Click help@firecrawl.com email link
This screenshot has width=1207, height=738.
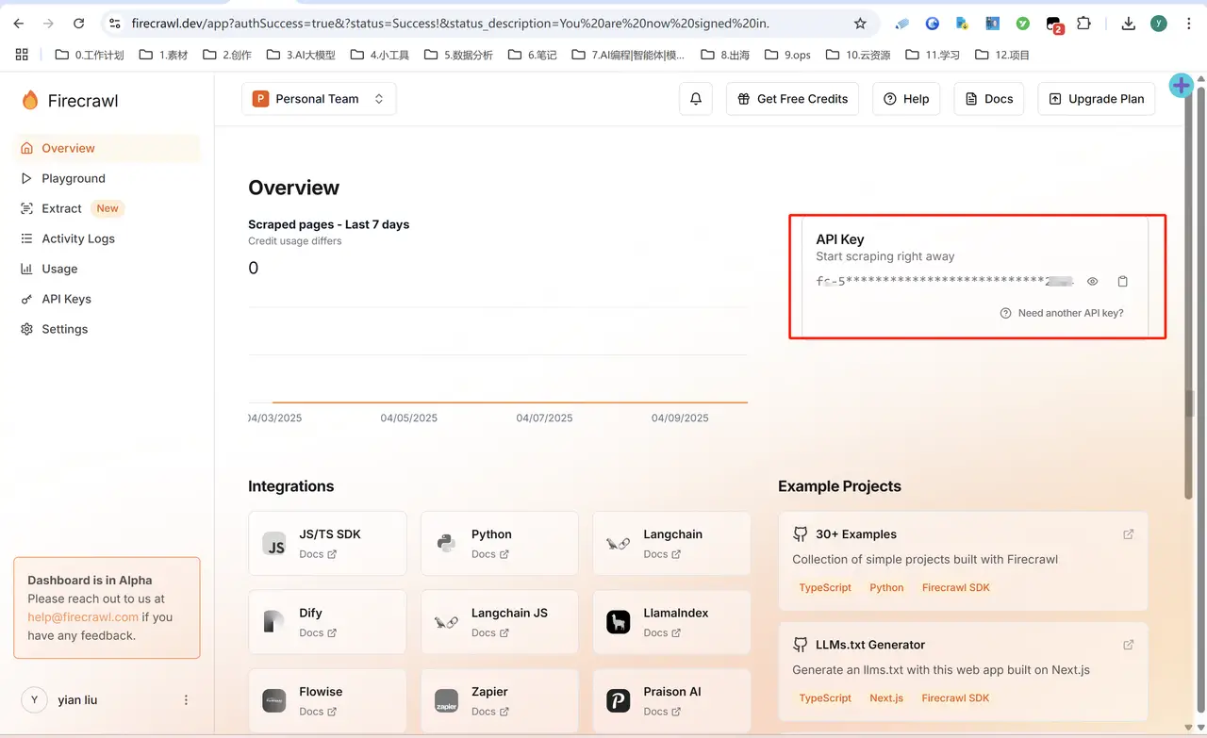(x=83, y=617)
